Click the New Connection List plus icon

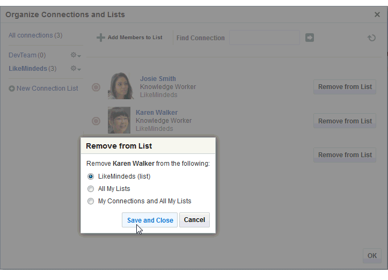point(12,89)
